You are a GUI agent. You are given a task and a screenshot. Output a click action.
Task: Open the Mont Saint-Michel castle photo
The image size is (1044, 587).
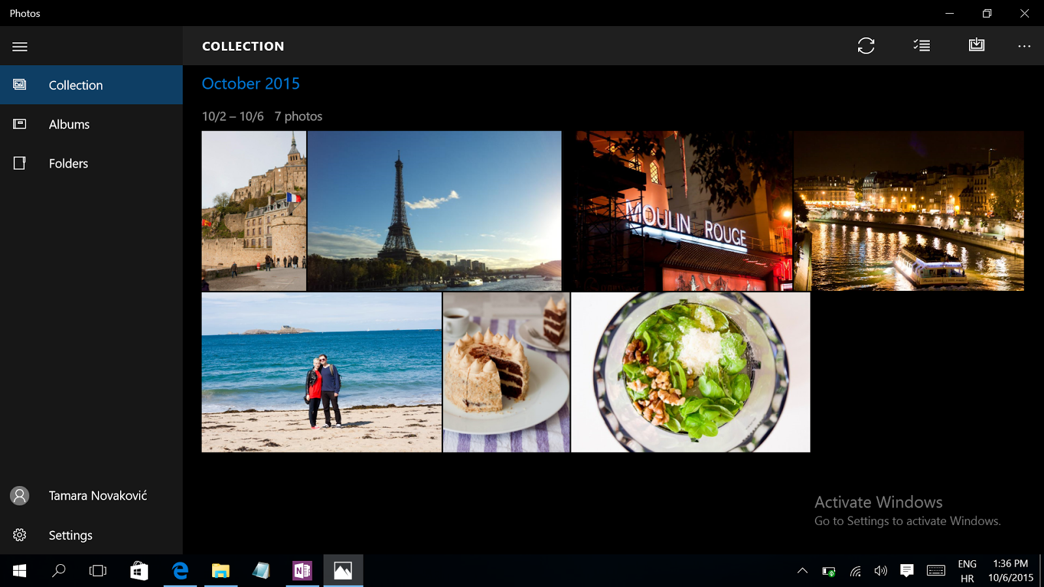tap(254, 211)
